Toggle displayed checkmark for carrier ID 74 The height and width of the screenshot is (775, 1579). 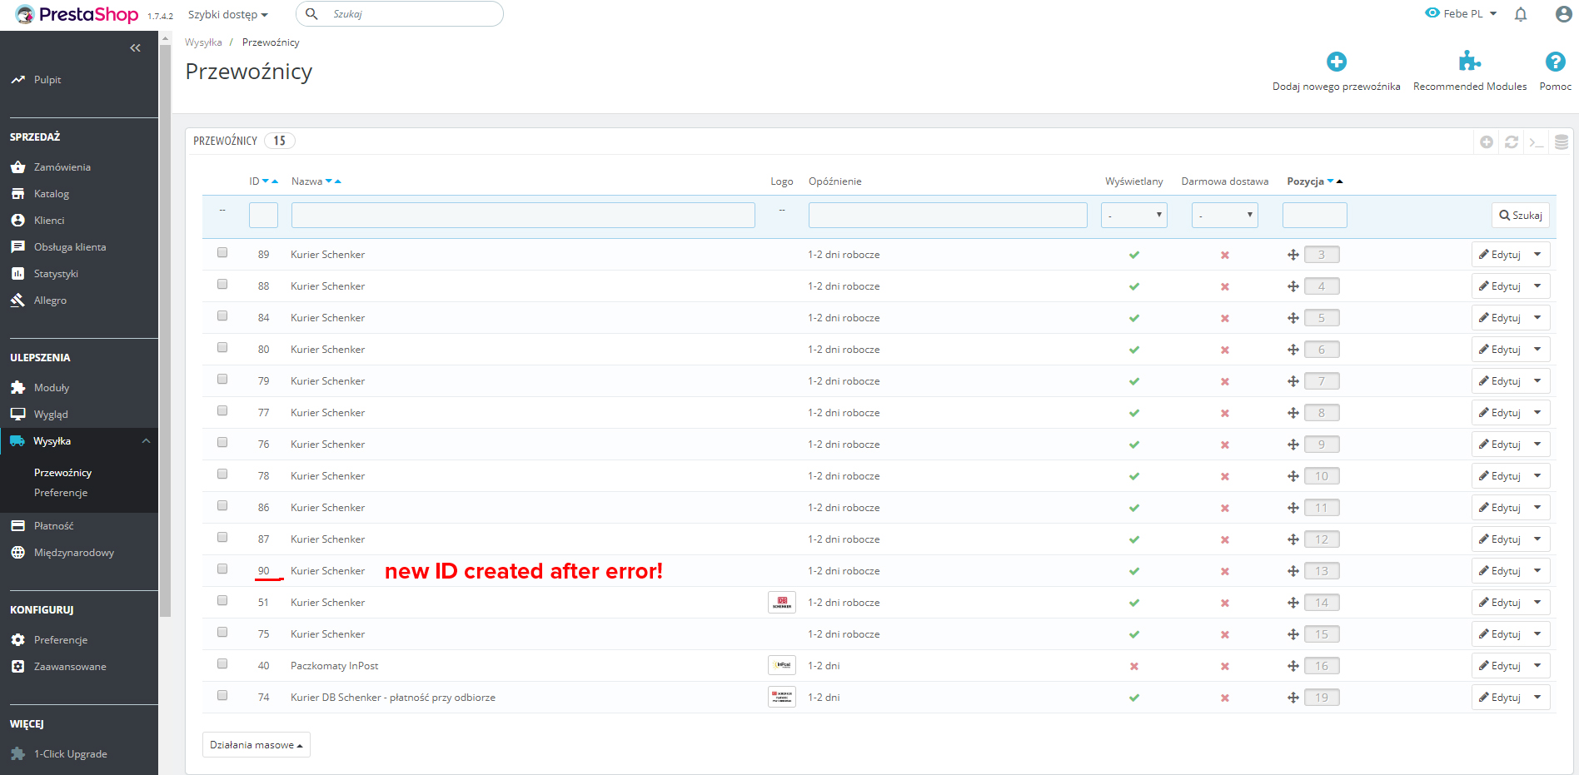tap(1134, 698)
